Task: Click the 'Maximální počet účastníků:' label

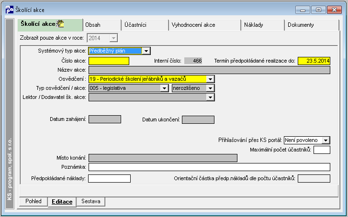Action: tap(281, 150)
